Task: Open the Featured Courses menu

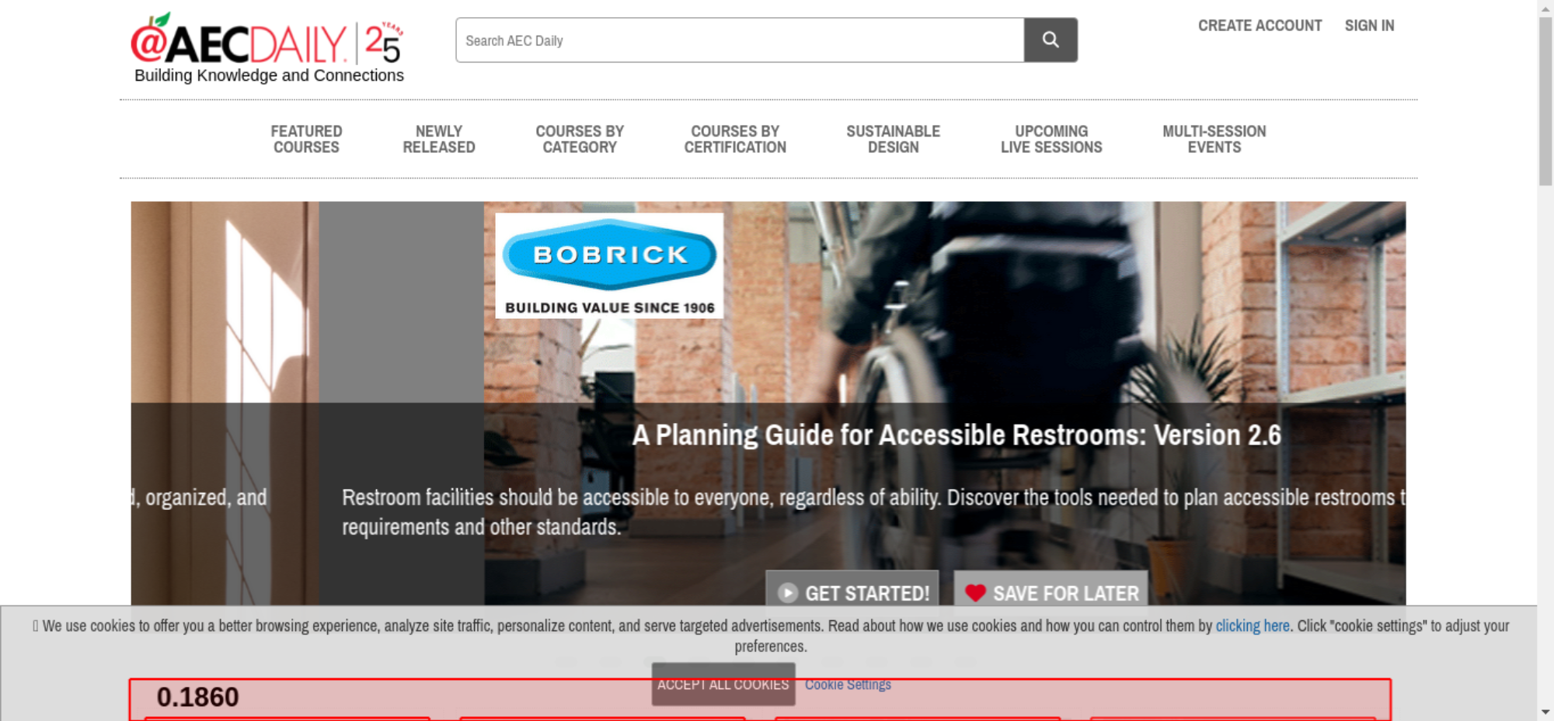Action: click(306, 140)
